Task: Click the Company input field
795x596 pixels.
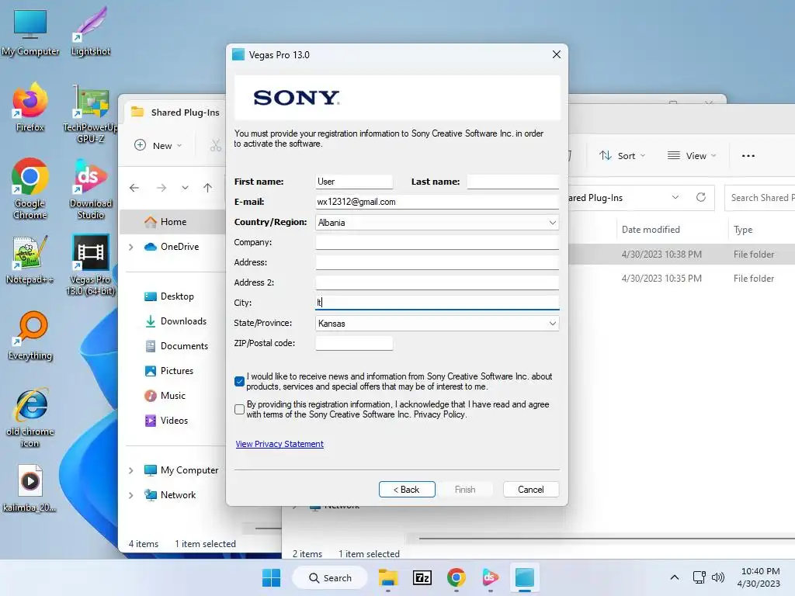Action: coord(437,242)
